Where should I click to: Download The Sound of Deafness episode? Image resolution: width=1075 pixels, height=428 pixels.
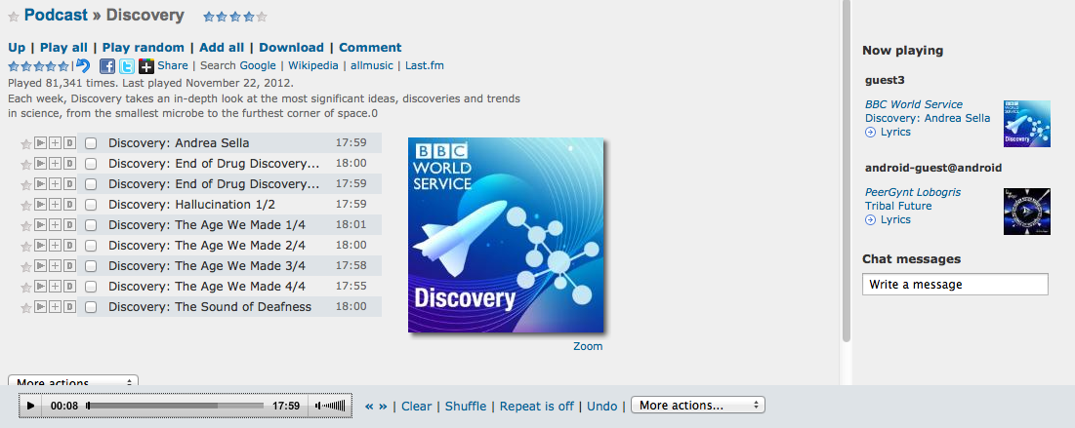click(x=69, y=307)
